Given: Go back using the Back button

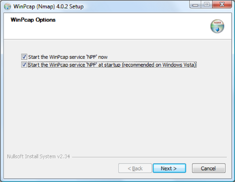Looking at the screenshot, I should coord(135,168).
